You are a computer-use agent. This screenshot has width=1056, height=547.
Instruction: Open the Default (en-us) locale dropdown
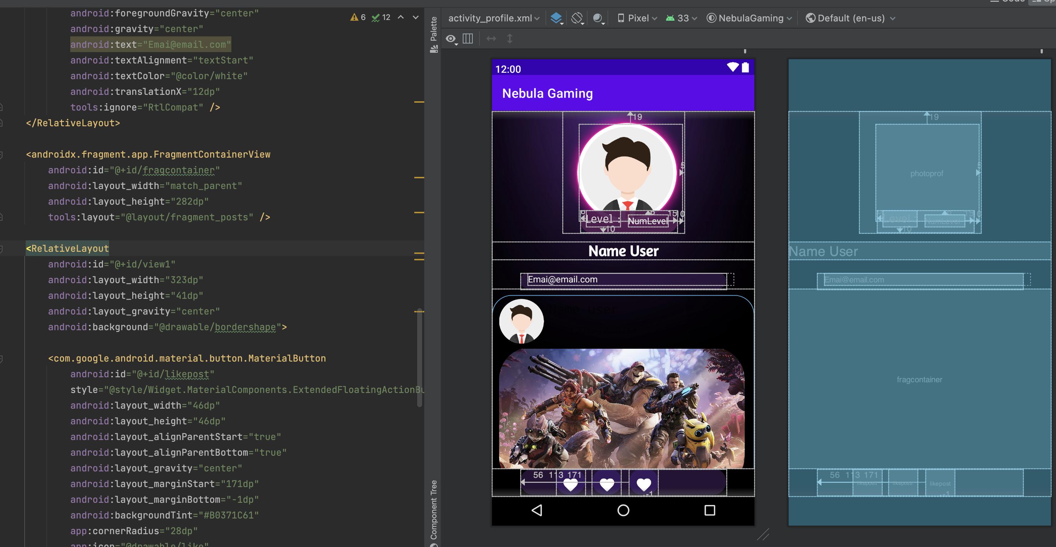click(851, 19)
